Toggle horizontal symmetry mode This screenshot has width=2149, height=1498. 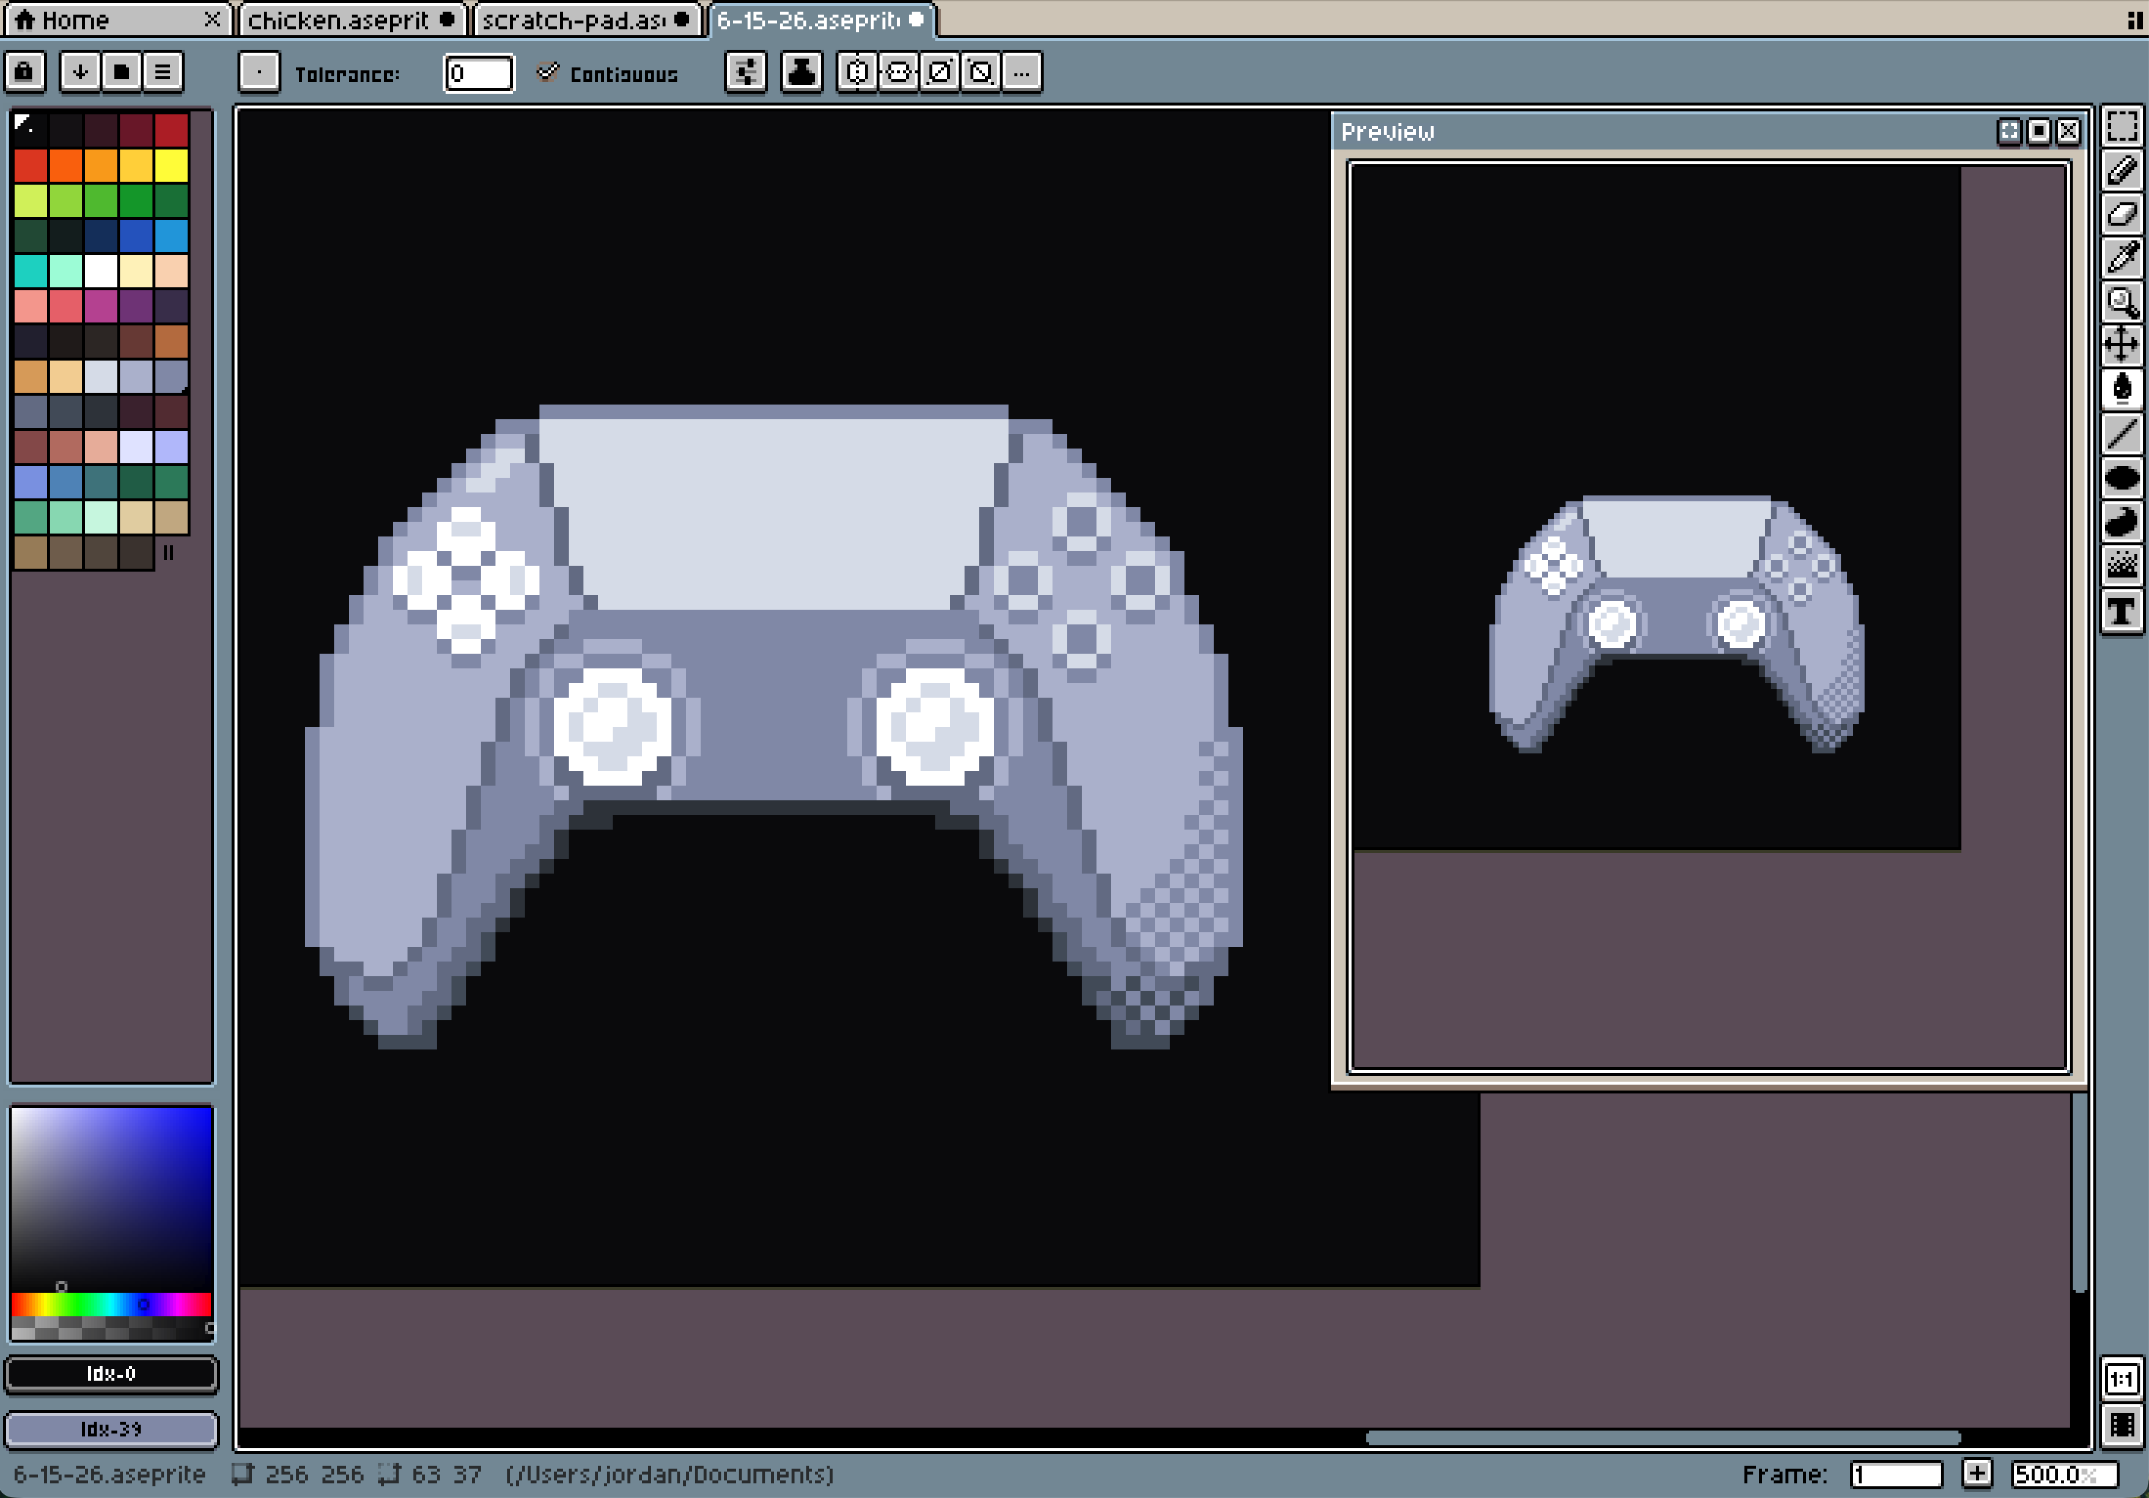856,72
